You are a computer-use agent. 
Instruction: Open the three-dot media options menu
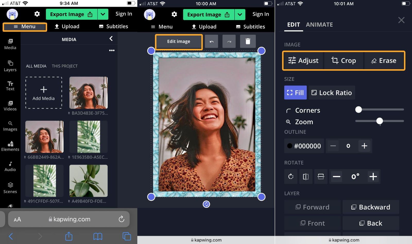pyautogui.click(x=112, y=50)
